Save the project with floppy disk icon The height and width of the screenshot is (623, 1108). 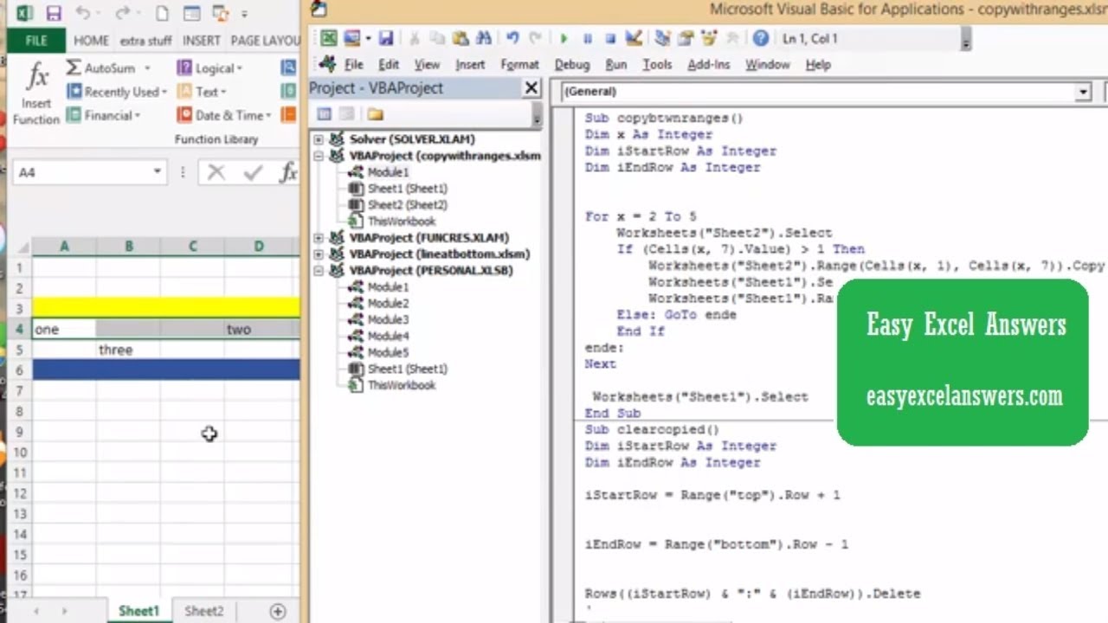[386, 39]
